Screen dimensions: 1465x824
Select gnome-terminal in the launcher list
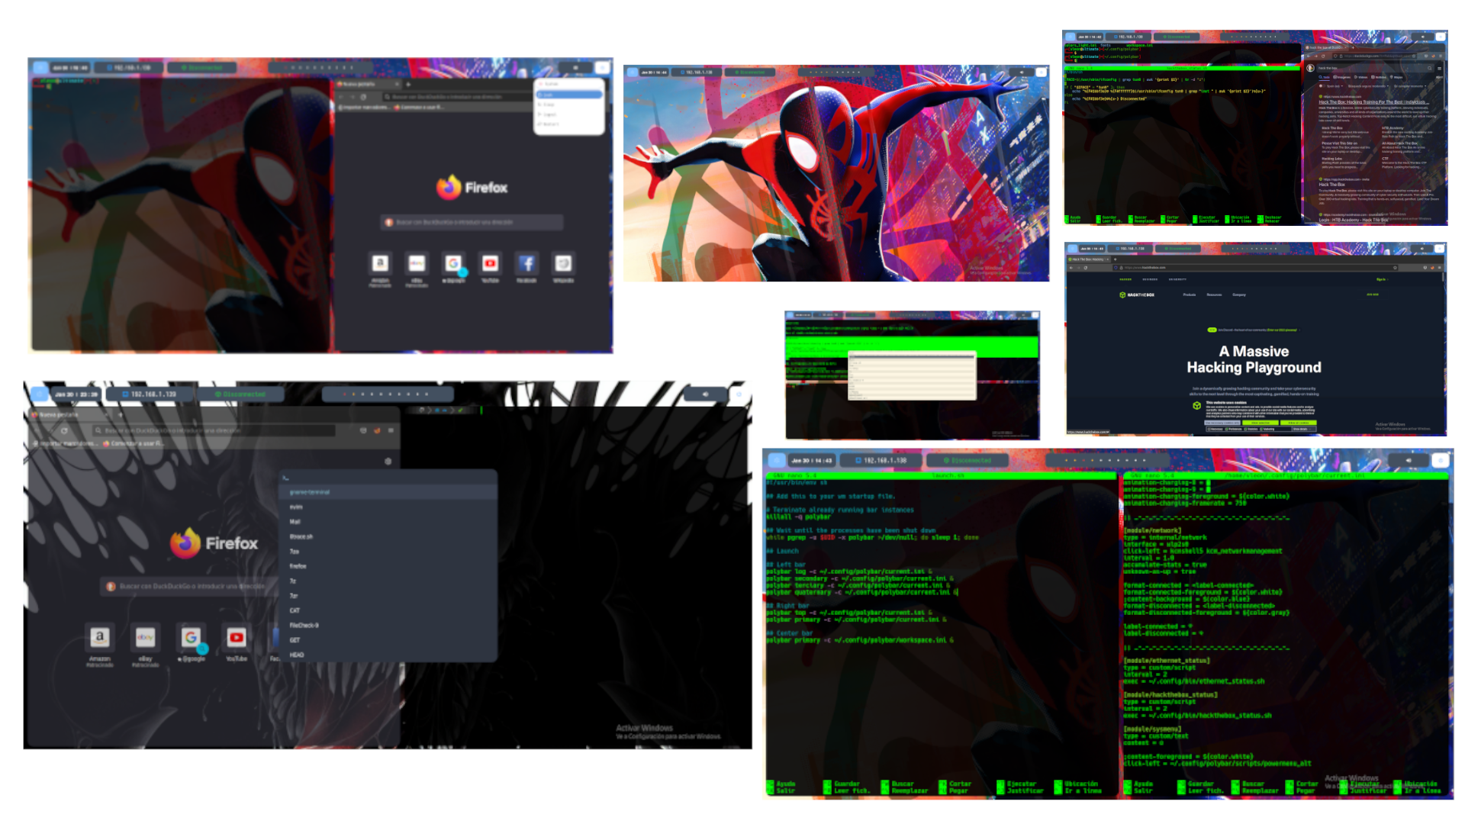pos(310,492)
